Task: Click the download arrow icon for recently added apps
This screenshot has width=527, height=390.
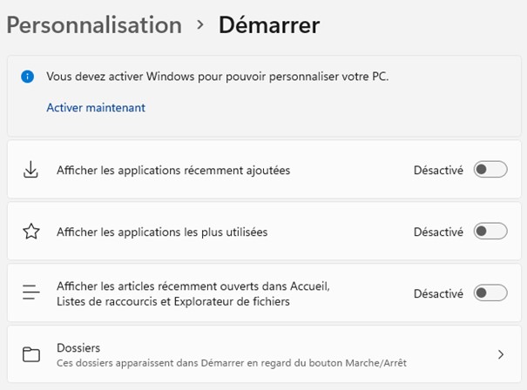Action: (31, 170)
